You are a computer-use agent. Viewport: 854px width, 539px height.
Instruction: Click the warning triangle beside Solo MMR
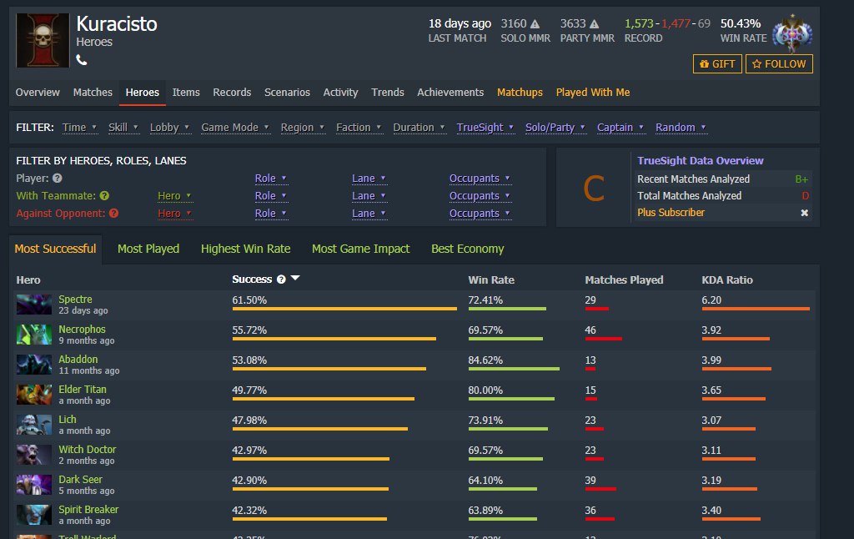pyautogui.click(x=535, y=24)
